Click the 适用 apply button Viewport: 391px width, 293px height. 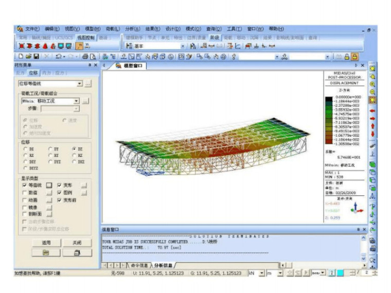click(46, 242)
